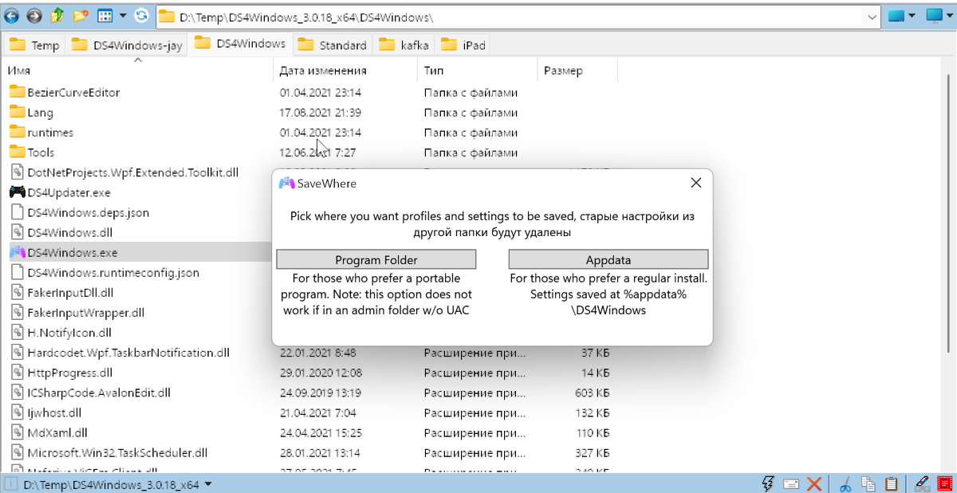Select the DS4Windows.exe file icon

tap(17, 252)
